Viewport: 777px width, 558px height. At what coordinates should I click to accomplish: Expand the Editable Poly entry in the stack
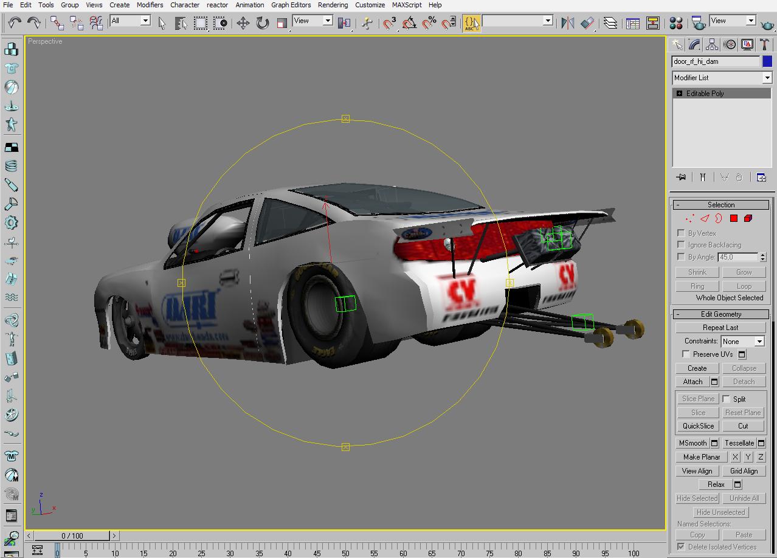click(679, 93)
